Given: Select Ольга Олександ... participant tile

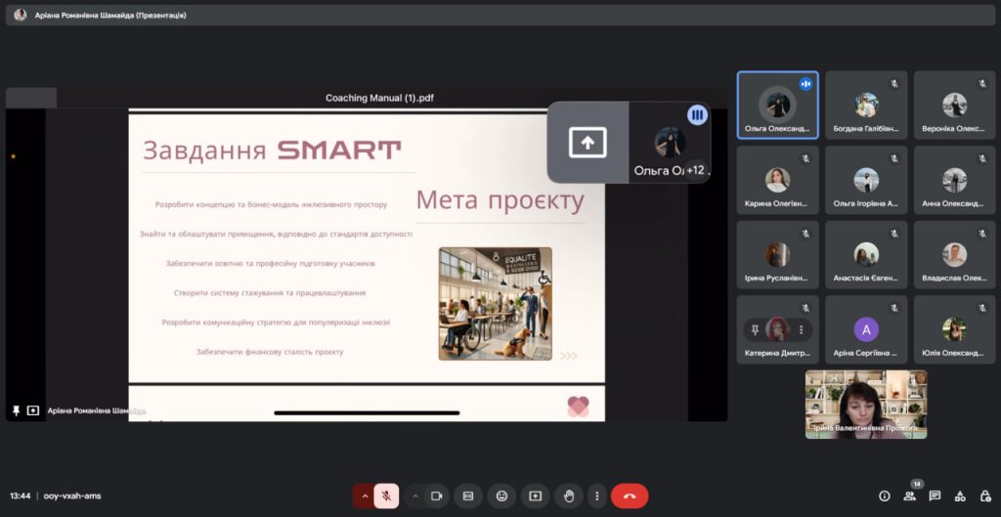Looking at the screenshot, I should click(777, 106).
